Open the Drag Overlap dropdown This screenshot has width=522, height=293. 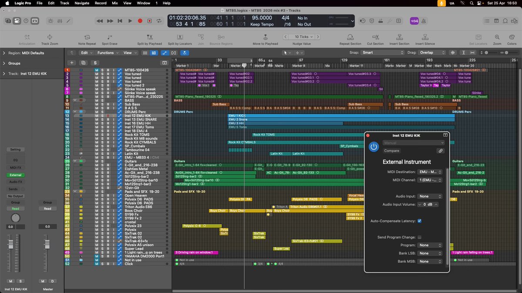pyautogui.click(x=432, y=53)
